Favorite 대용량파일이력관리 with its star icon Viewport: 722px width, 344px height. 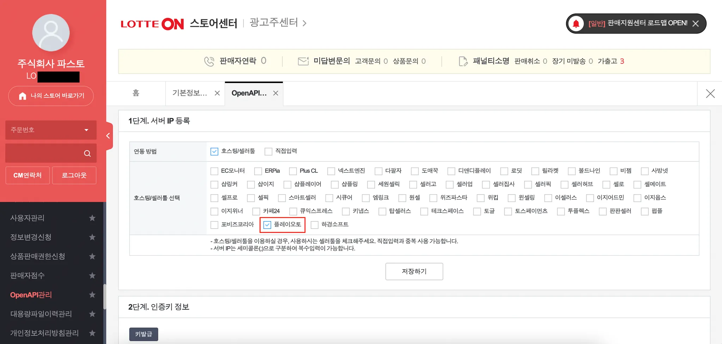pos(92,314)
